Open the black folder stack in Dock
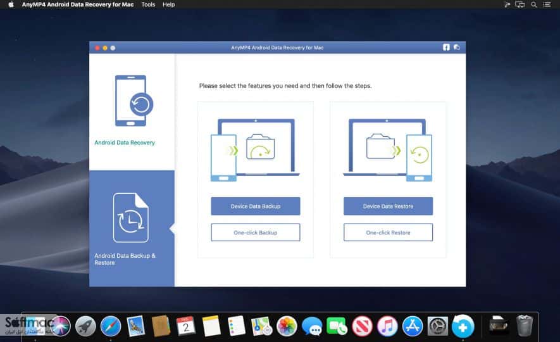This screenshot has width=560, height=342. (498, 325)
